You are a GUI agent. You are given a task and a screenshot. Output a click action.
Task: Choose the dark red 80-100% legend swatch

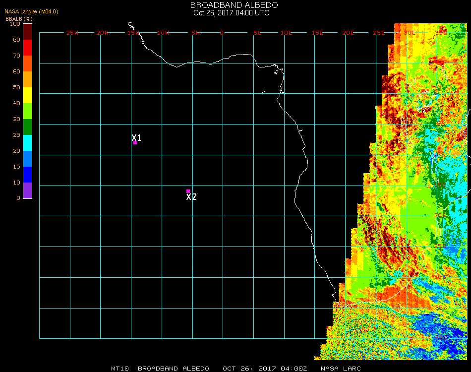coord(28,32)
